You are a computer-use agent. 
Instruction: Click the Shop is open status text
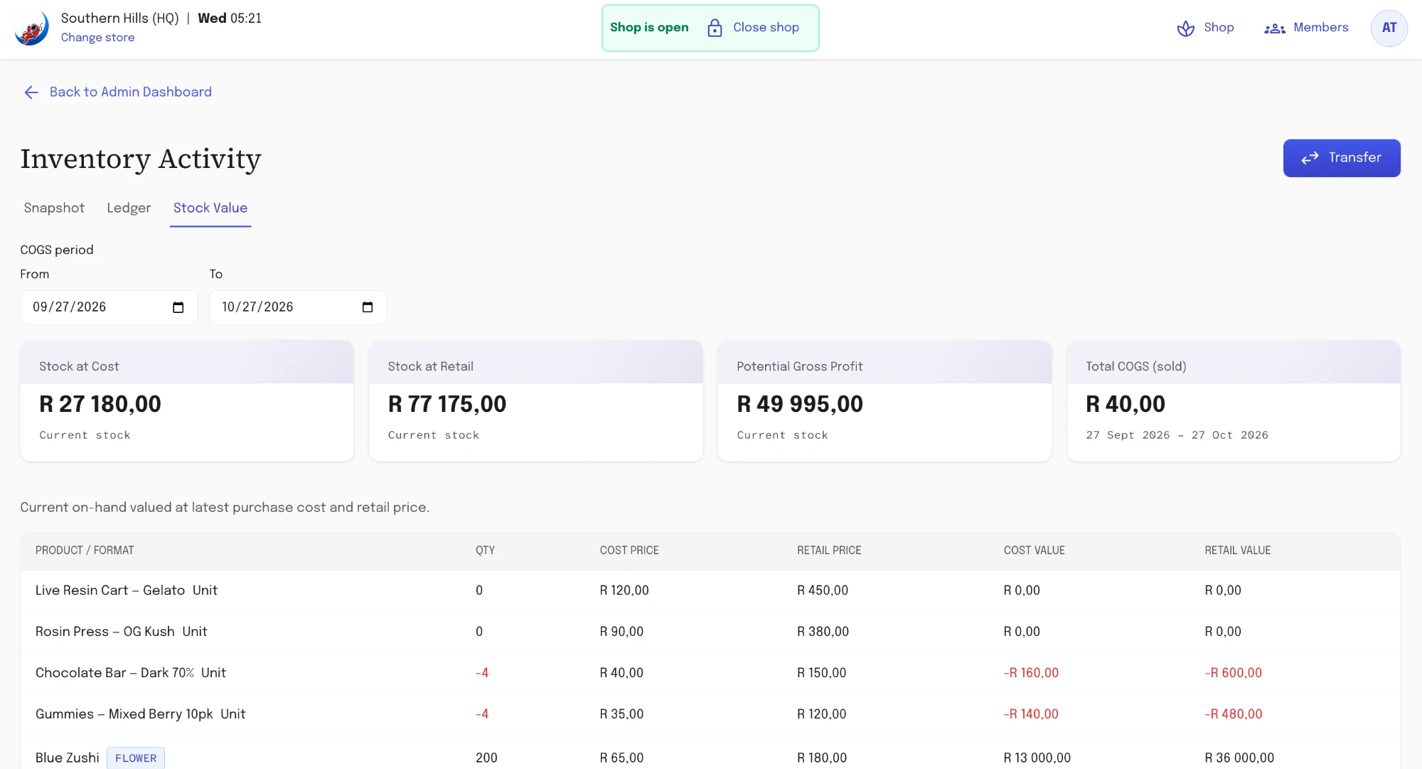[x=649, y=28]
